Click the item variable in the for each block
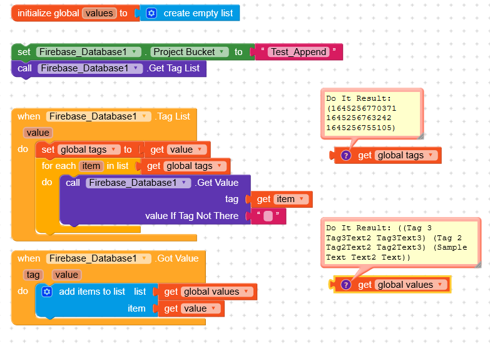The width and height of the screenshot is (490, 346). pos(91,166)
